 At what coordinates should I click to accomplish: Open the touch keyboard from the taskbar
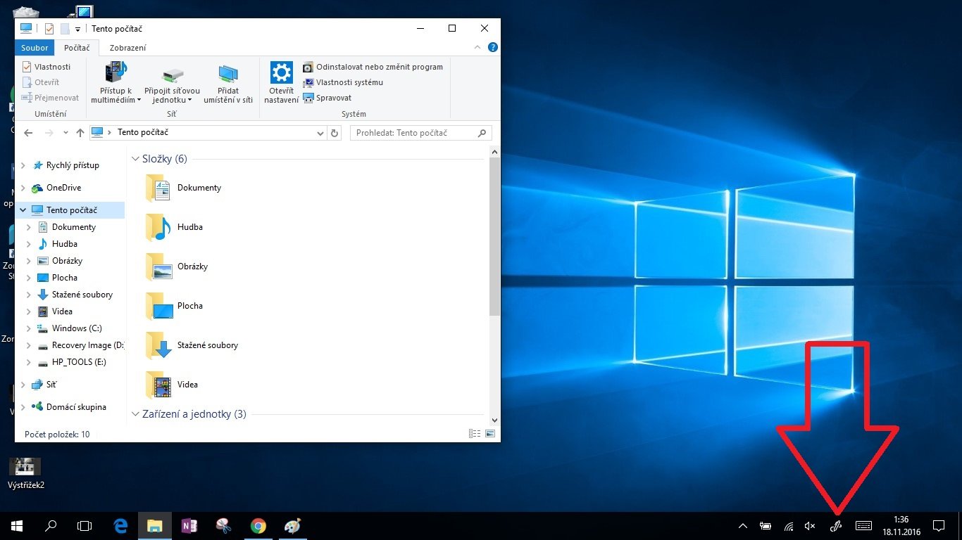pyautogui.click(x=864, y=525)
